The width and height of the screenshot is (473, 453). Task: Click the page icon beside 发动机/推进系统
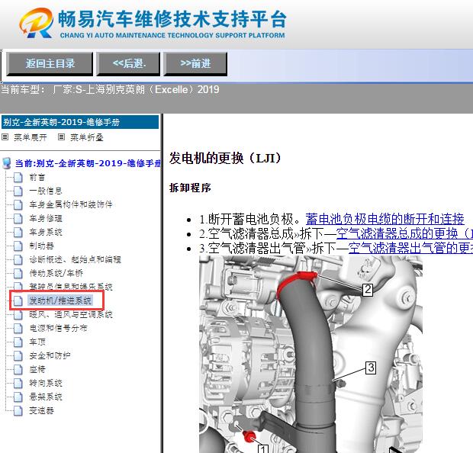tap(18, 300)
